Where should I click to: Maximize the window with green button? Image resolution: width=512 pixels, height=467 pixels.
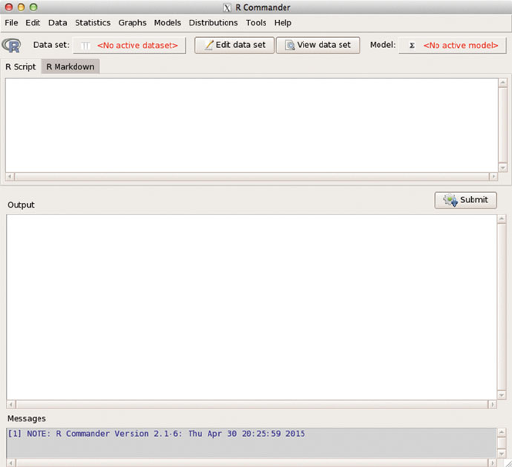(33, 7)
